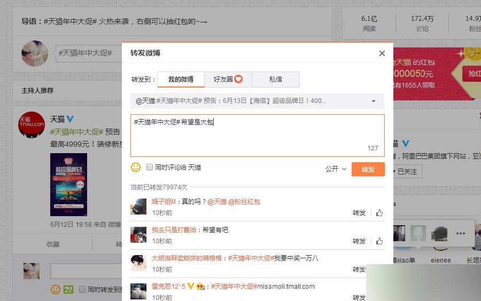Click 雷克思12'5's avatar thumbnail

coord(138,291)
